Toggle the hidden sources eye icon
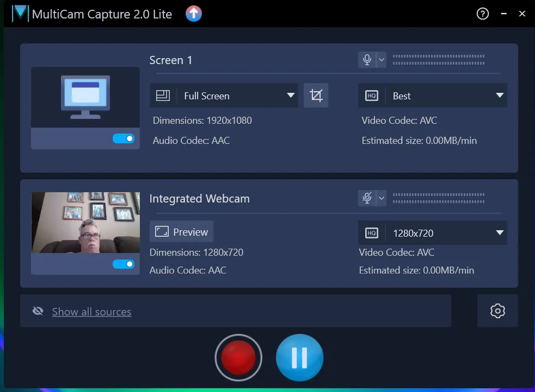 point(38,311)
